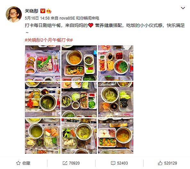Click the repost icon showing 70920
The height and width of the screenshot is (169, 190).
(71, 163)
